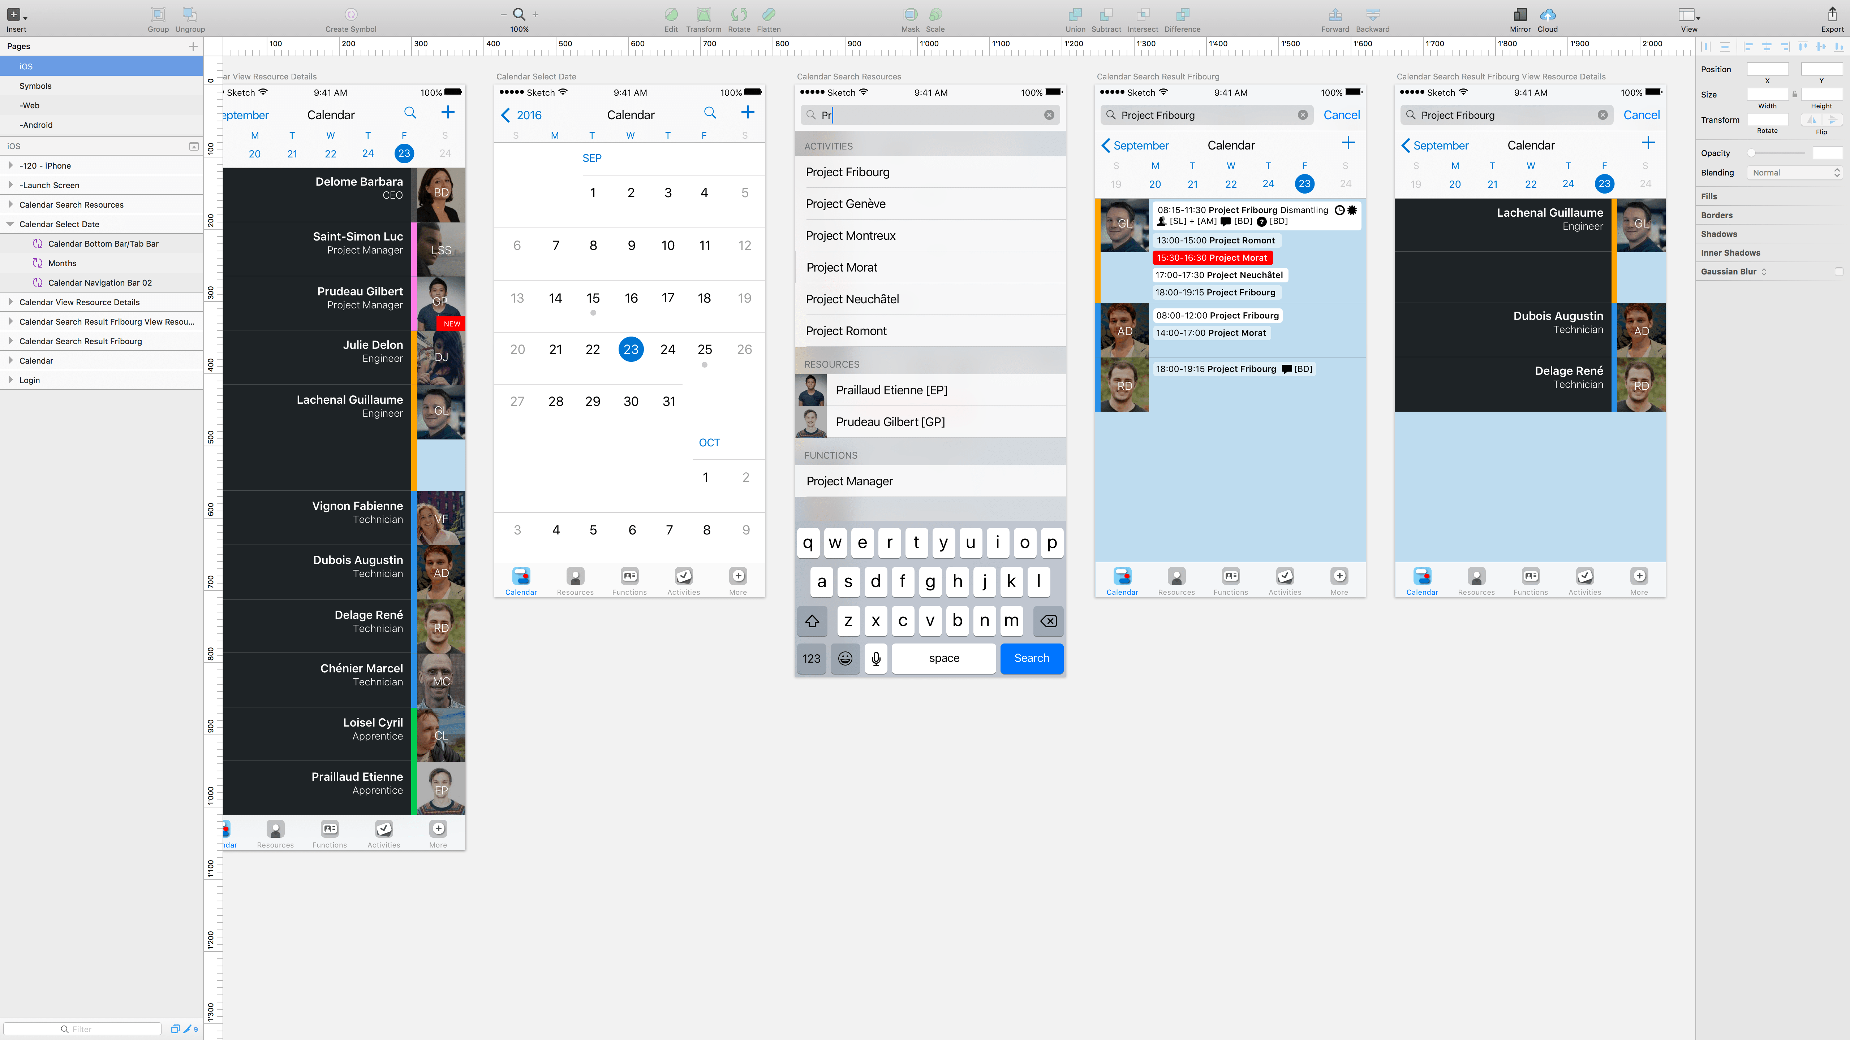Select the Scale toolbar icon
This screenshot has width=1850, height=1040.
pyautogui.click(x=935, y=15)
